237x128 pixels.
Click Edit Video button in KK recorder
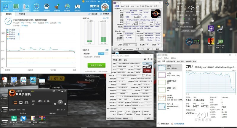point(52,113)
